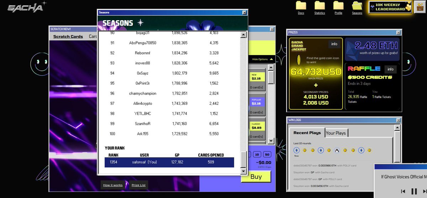
Task: Skip to previous track in music player
Action: click(404, 191)
